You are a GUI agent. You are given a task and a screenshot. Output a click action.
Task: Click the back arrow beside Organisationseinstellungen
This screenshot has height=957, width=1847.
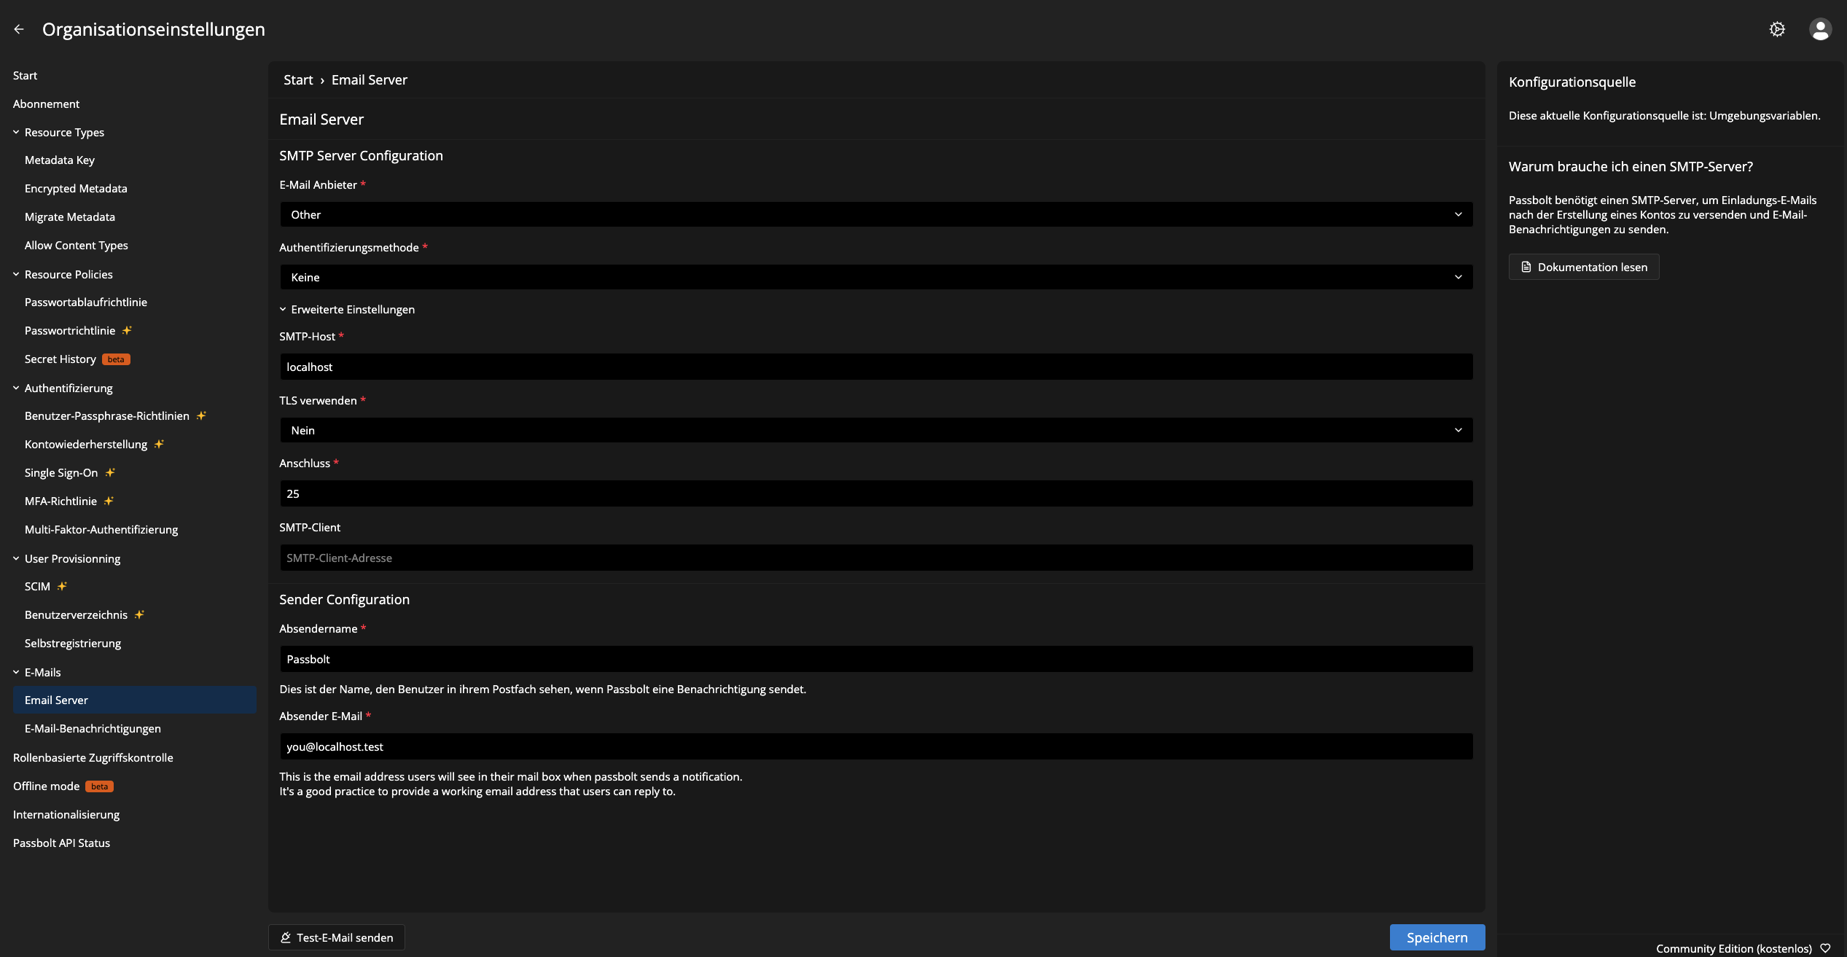coord(19,29)
